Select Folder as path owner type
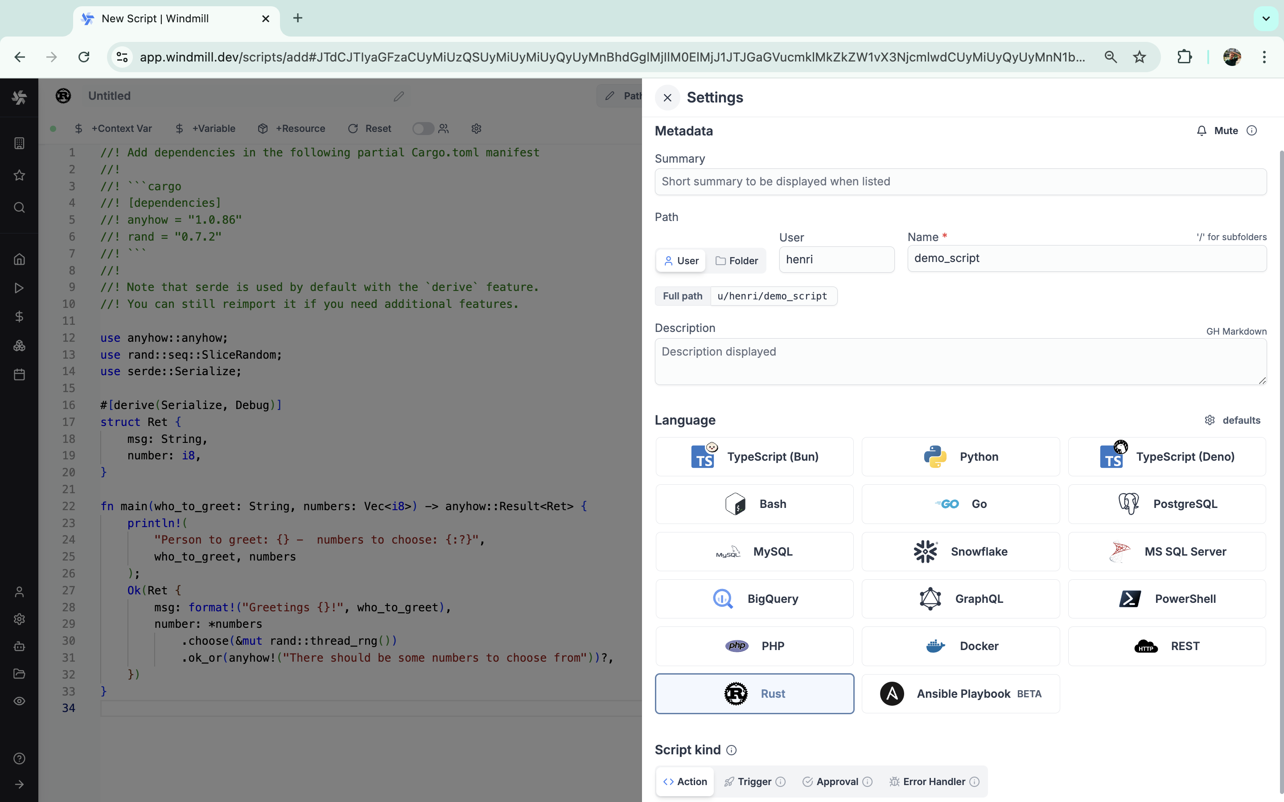Image resolution: width=1284 pixels, height=802 pixels. pyautogui.click(x=737, y=261)
